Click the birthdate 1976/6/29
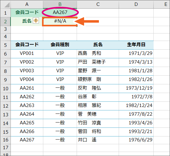The width and height of the screenshot is (170, 156). (x=141, y=140)
